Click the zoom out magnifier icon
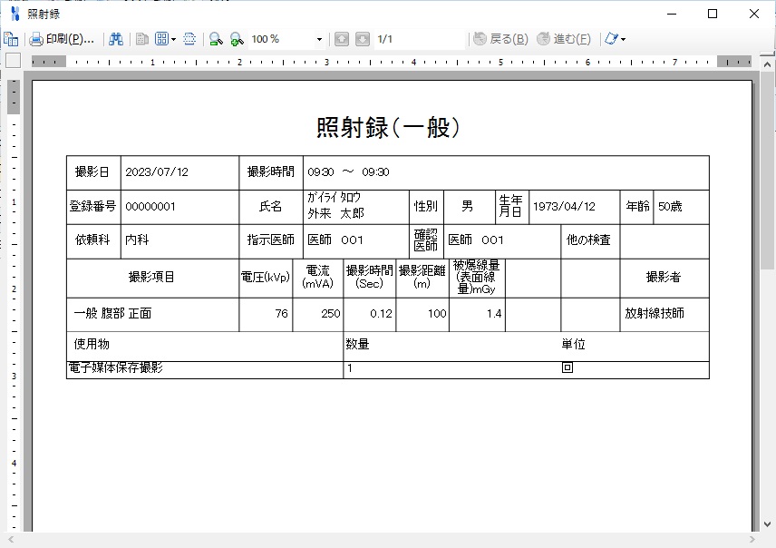Viewport: 776px width, 548px height. (x=216, y=39)
